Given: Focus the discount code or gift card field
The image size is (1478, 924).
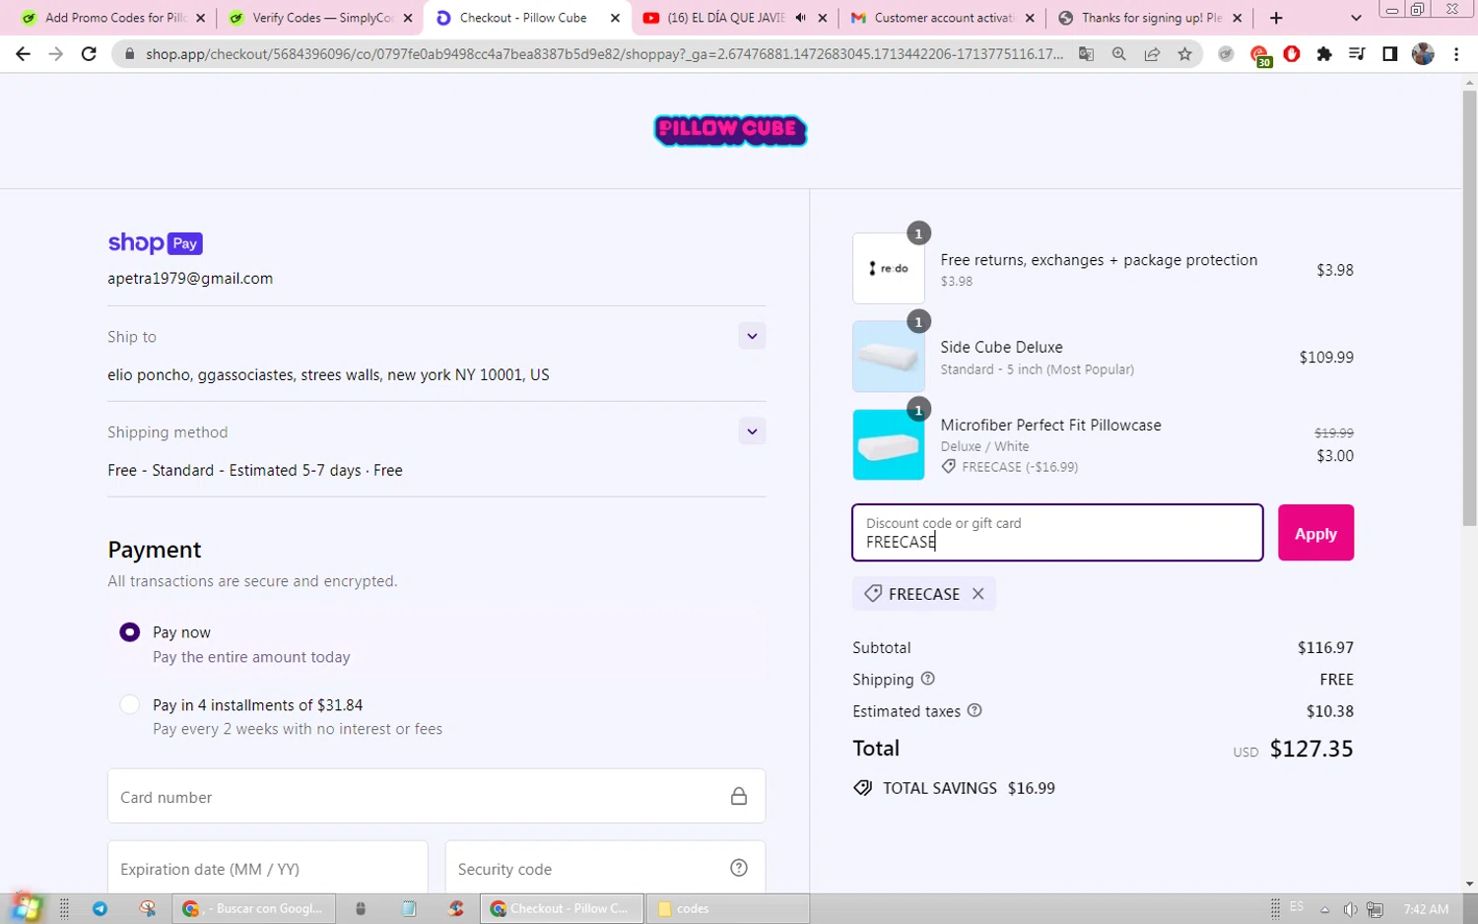Looking at the screenshot, I should pos(1057,533).
